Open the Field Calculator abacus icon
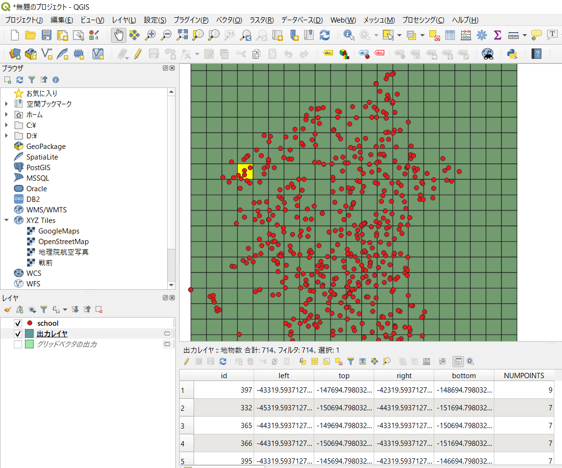This screenshot has width=562, height=468. (x=465, y=35)
